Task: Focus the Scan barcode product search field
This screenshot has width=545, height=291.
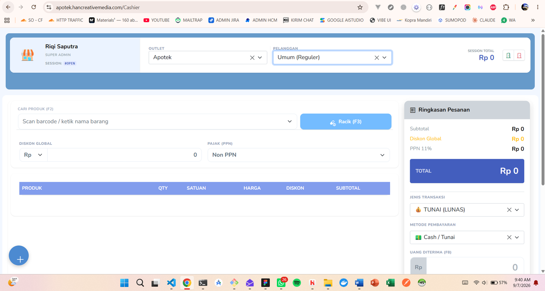Action: (157, 121)
